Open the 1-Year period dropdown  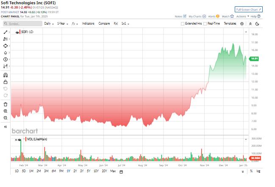63,23
